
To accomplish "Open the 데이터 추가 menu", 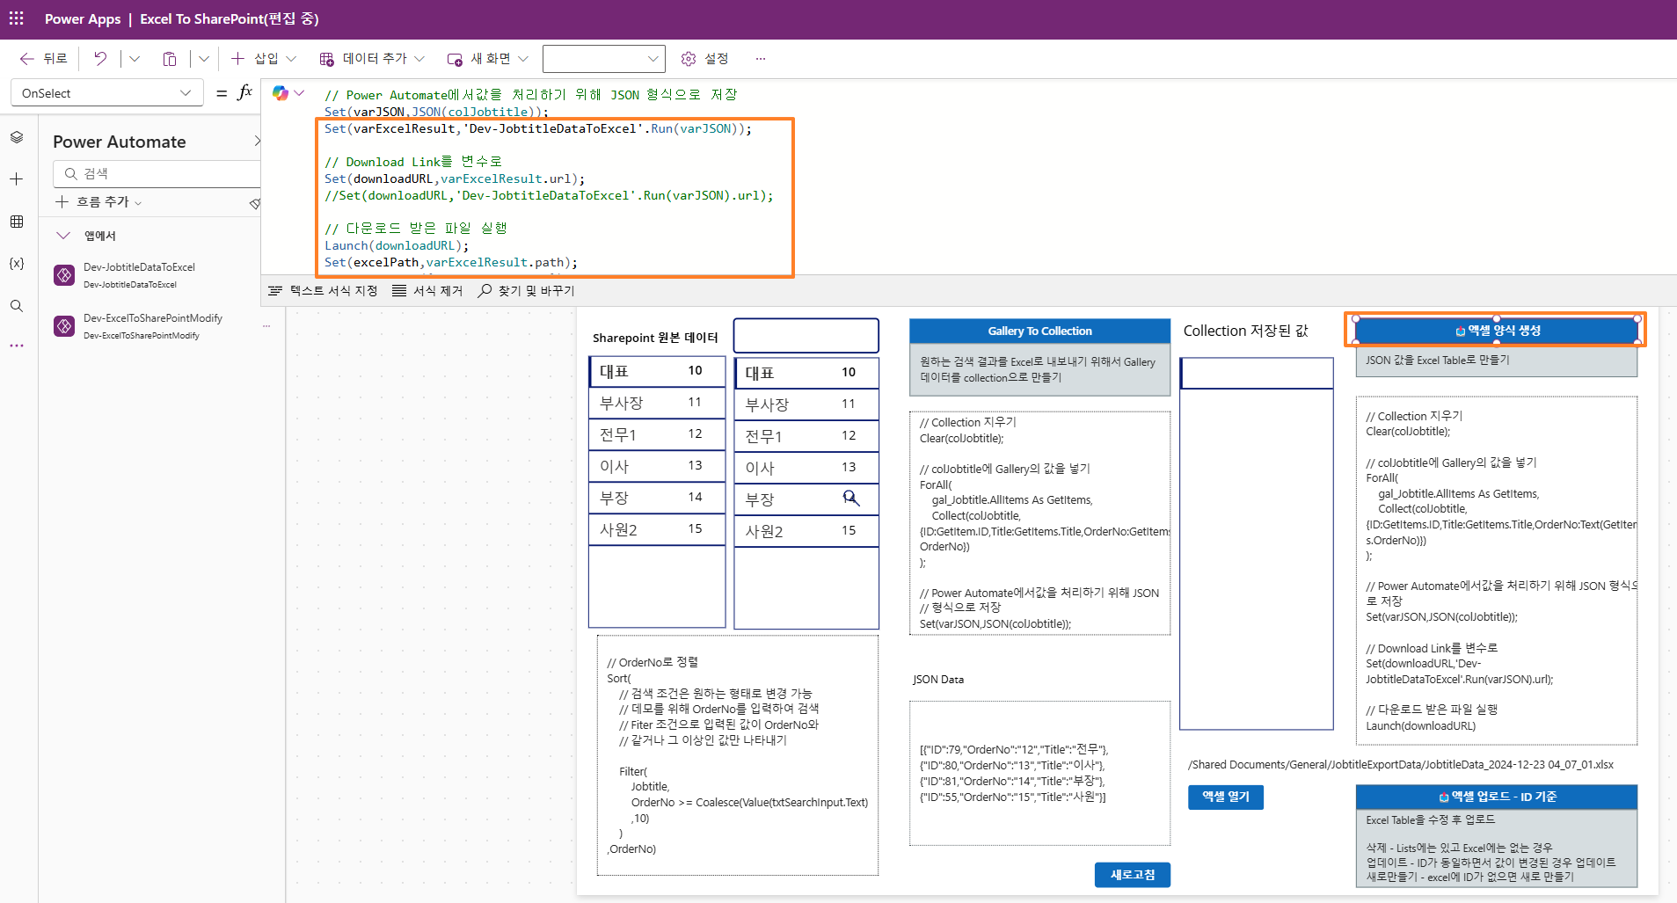I will pyautogui.click(x=372, y=59).
